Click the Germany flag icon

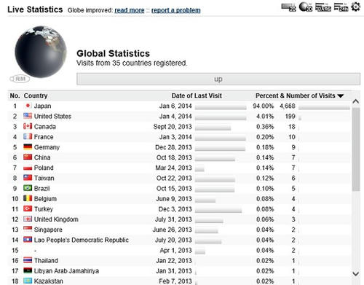coord(28,147)
